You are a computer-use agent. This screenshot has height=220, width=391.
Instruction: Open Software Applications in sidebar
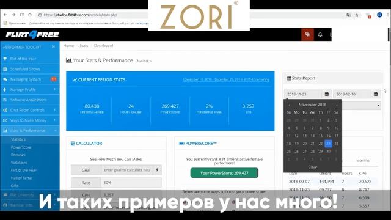pos(30,100)
